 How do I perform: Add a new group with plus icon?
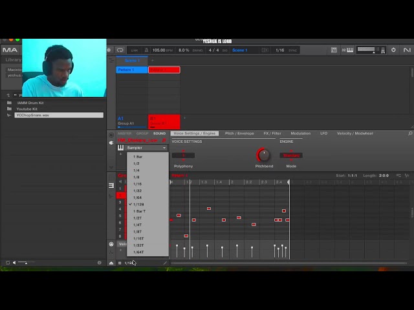coord(184,118)
